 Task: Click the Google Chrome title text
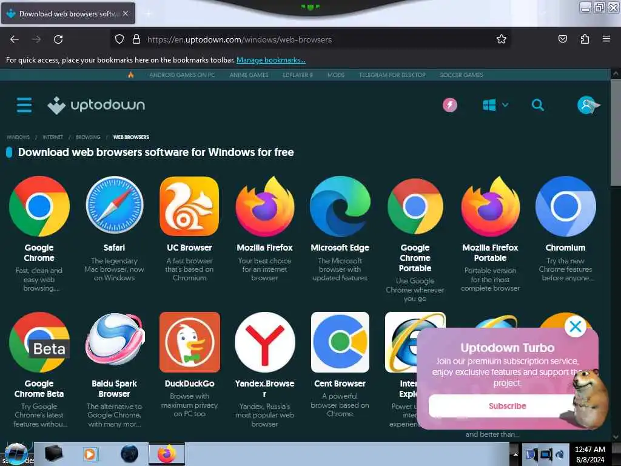click(x=39, y=253)
